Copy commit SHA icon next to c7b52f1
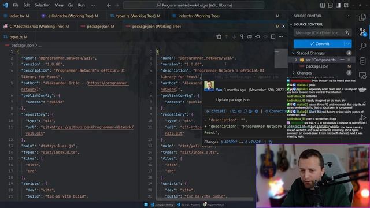Image resolution: width=370 pixels, height=208 pixels. (234, 111)
